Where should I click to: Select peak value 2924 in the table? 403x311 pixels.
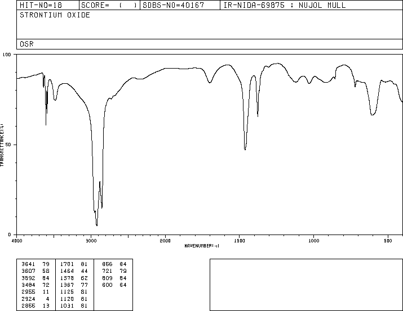pos(28,299)
